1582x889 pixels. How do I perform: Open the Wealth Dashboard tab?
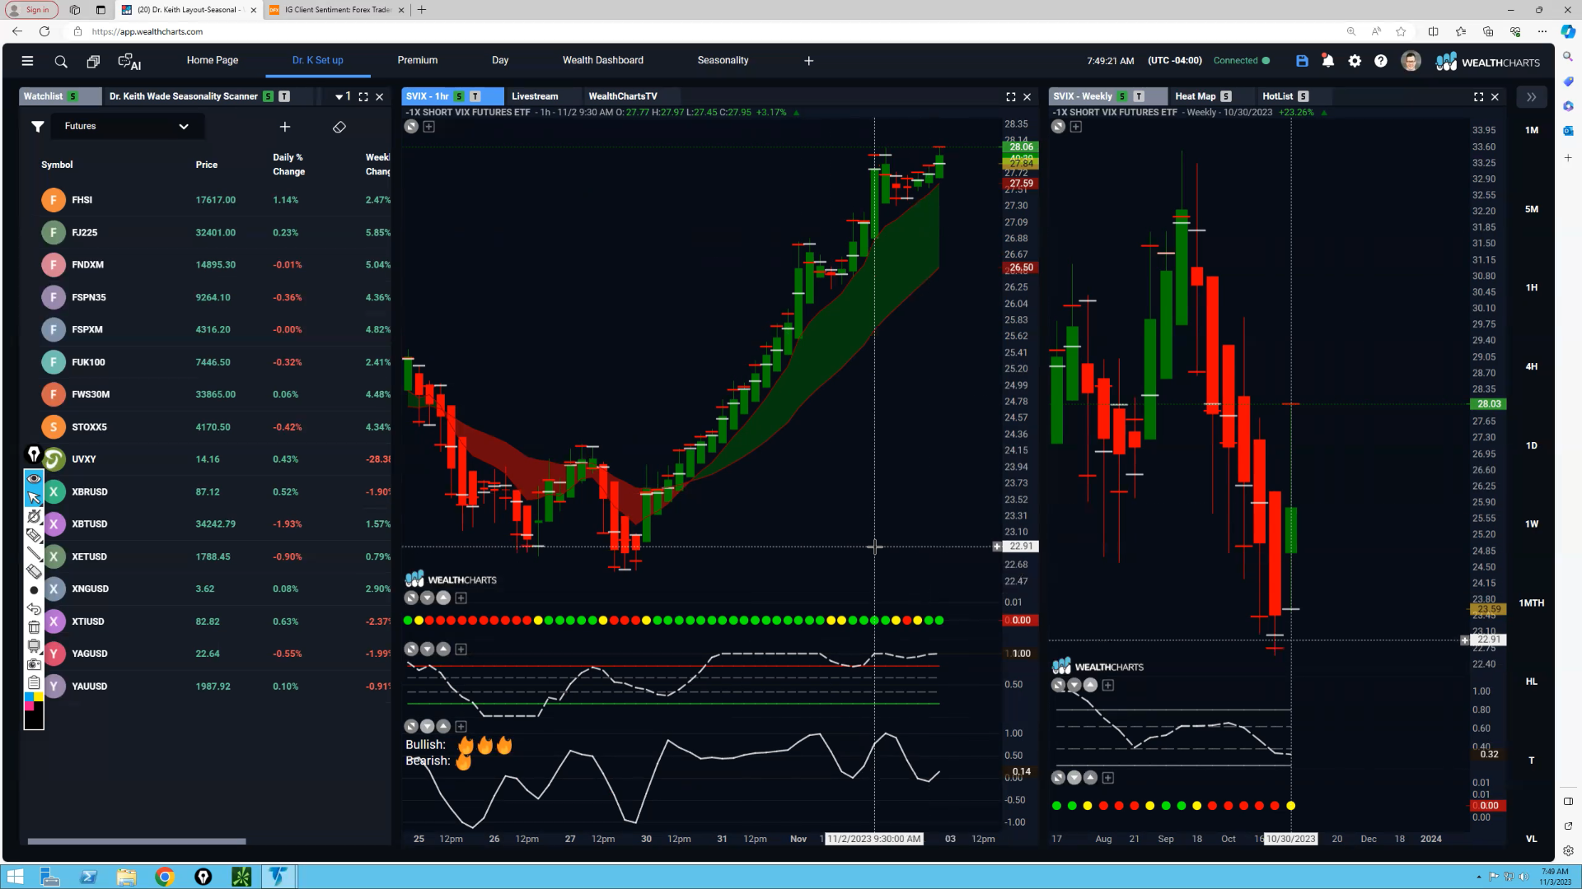[603, 60]
